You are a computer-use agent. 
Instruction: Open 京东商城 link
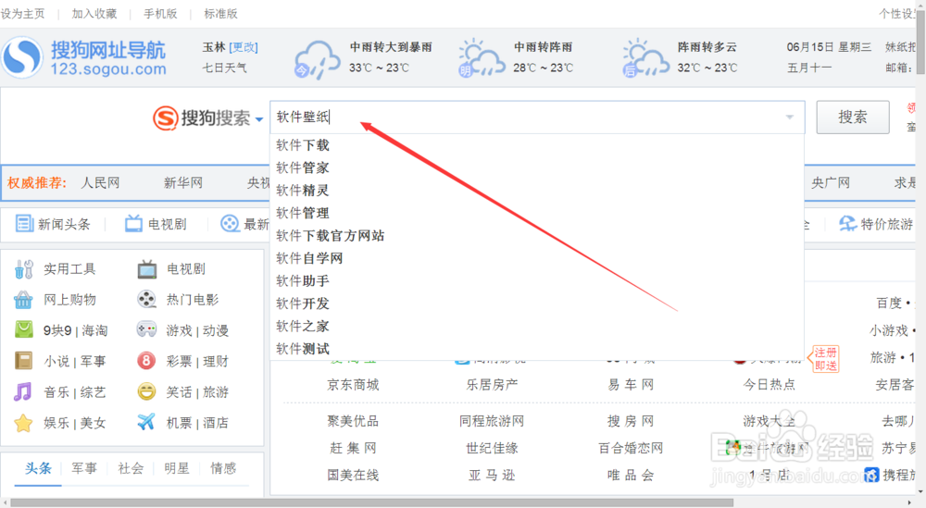coord(353,385)
